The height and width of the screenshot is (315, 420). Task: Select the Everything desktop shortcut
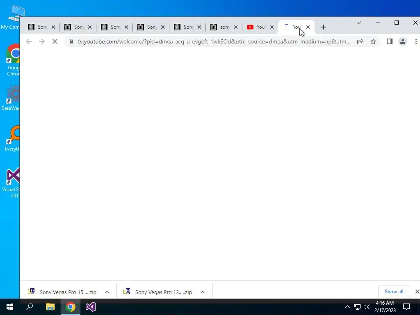pos(12,139)
